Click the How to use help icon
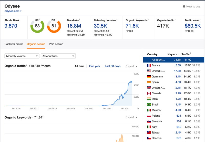205x142 pixels. click(x=184, y=6)
